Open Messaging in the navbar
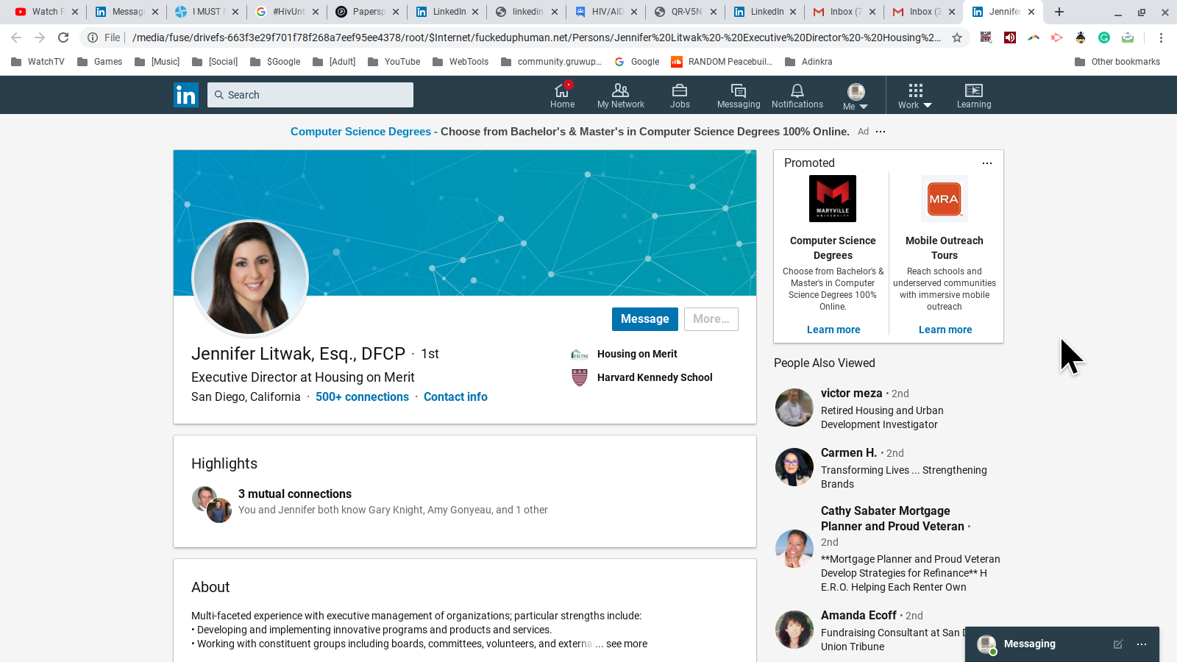This screenshot has height=662, width=1177. pos(739,96)
